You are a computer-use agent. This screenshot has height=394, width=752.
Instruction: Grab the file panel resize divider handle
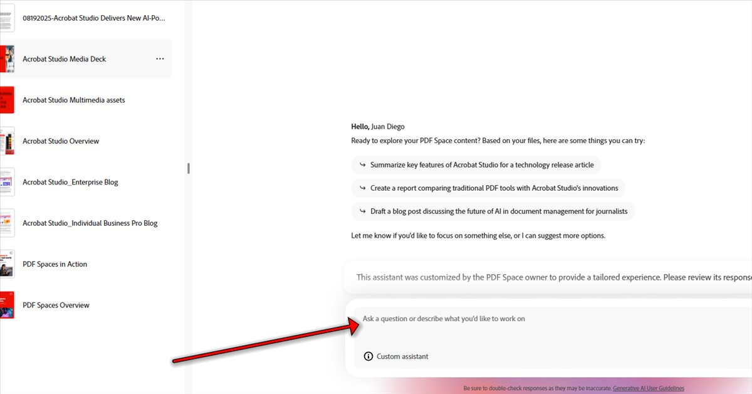pyautogui.click(x=189, y=168)
